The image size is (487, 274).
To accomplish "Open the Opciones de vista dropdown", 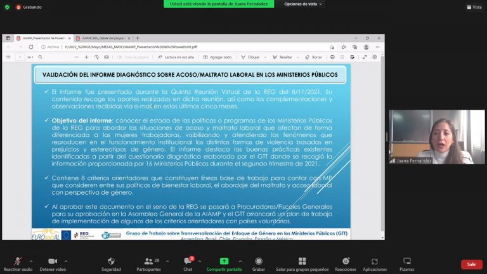I will pyautogui.click(x=303, y=4).
